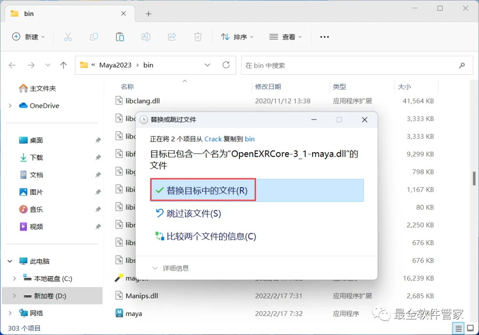The image size is (479, 335).
Task: Sort by 名称 column header
Action: click(x=127, y=87)
